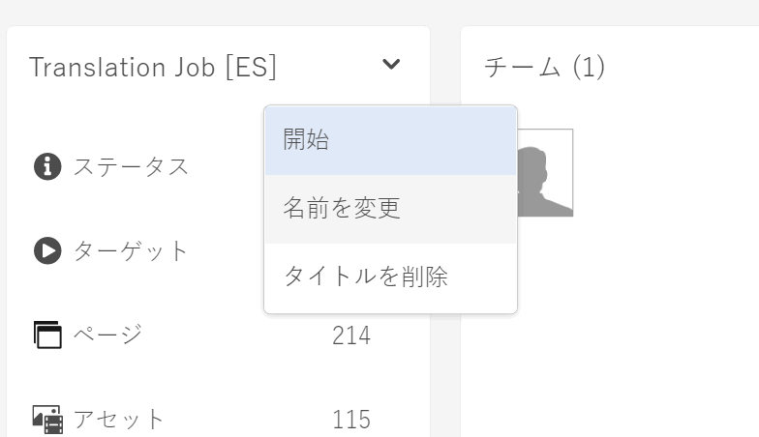Viewport: 759px width, 437px height.
Task: Click the pages icon beside ページ
Action: click(47, 335)
